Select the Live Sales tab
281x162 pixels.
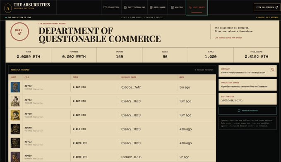click(197, 7)
